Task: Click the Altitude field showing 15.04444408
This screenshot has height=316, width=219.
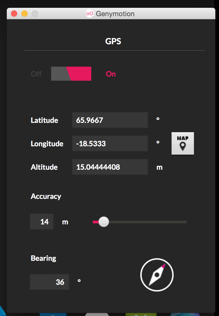Action: [110, 167]
